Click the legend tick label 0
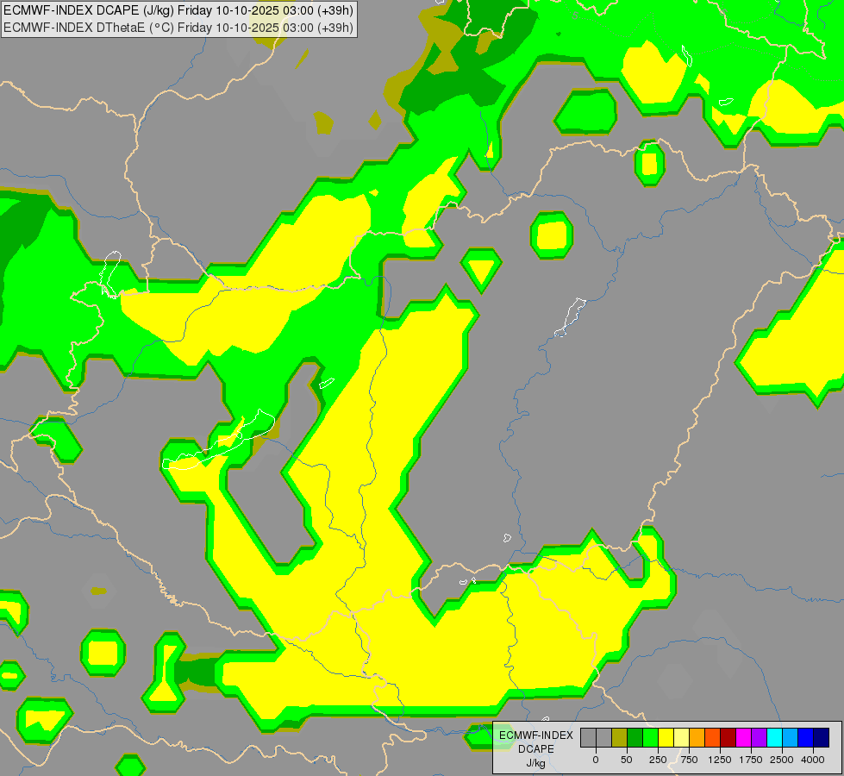 (x=596, y=760)
